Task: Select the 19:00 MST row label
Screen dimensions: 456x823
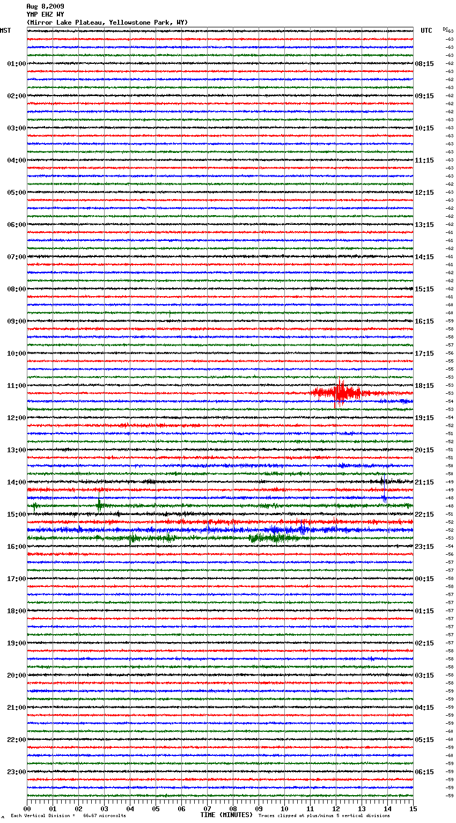Action: pos(17,643)
